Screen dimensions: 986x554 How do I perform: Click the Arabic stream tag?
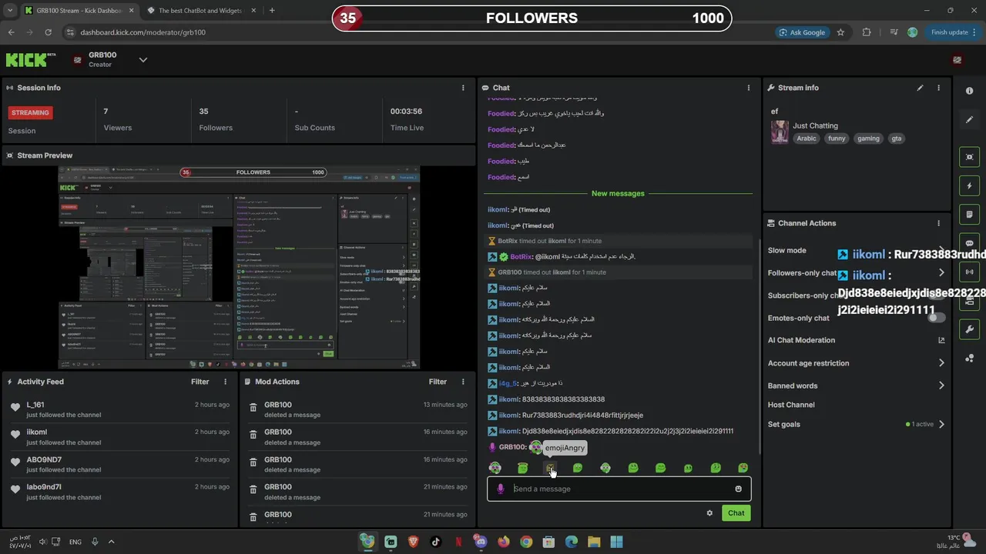[x=807, y=138]
